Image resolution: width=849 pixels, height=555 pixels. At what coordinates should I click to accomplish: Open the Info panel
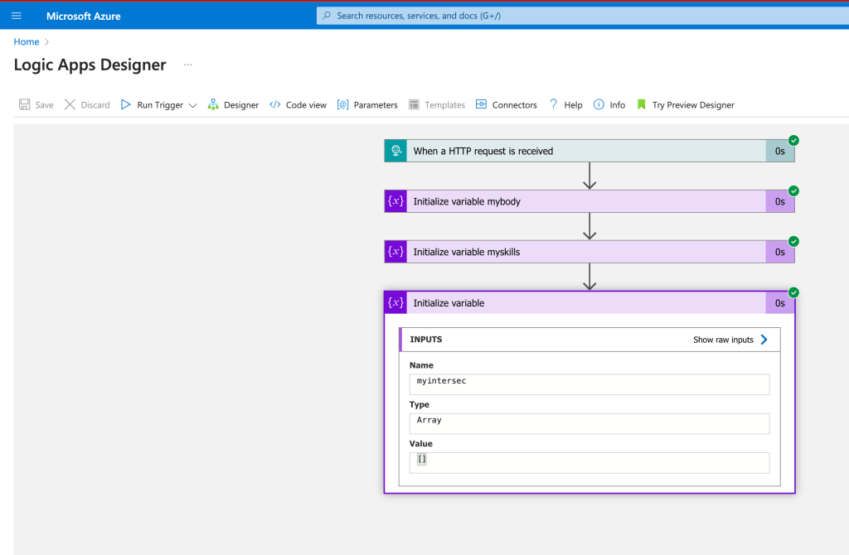point(609,104)
